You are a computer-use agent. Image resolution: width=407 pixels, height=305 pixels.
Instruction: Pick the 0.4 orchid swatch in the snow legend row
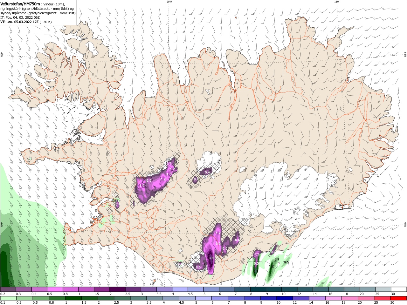[x=39, y=289]
